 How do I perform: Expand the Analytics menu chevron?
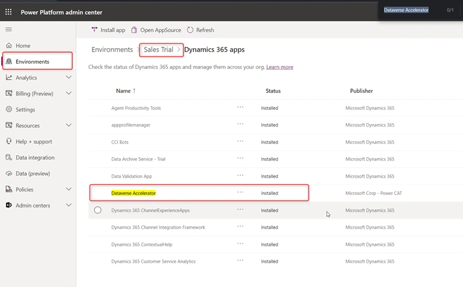tap(68, 77)
